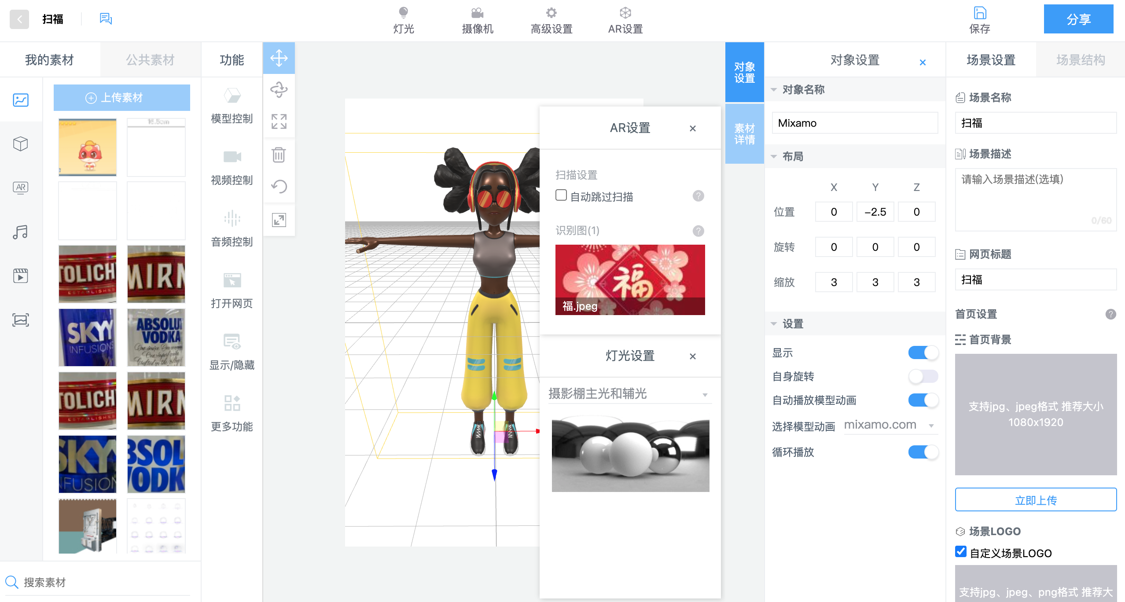Screen dimensions: 1125x602
Task: Click the trash delete icon
Action: coord(279,155)
